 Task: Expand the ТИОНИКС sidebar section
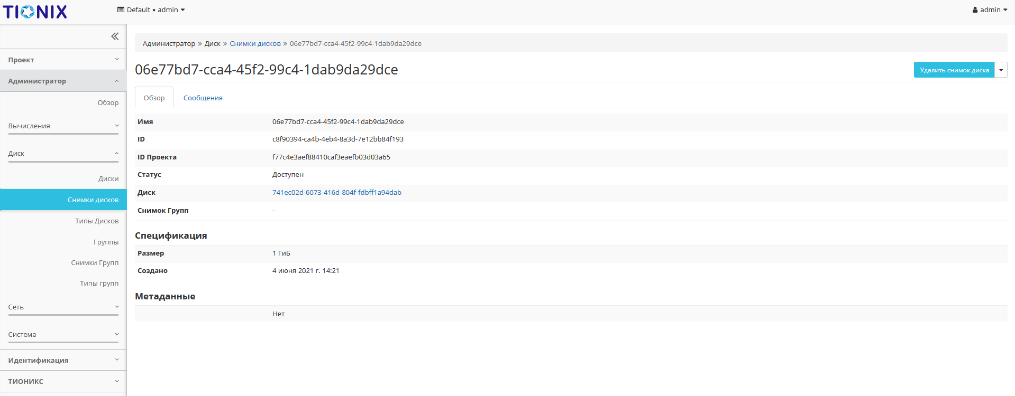[63, 381]
